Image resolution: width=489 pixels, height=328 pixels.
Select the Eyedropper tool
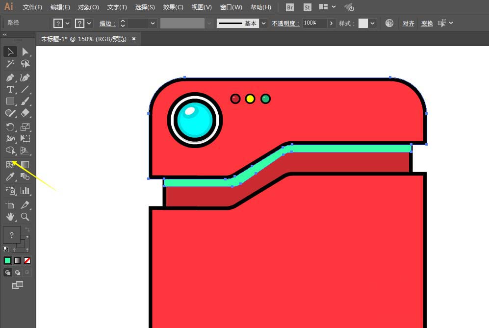[x=10, y=177]
